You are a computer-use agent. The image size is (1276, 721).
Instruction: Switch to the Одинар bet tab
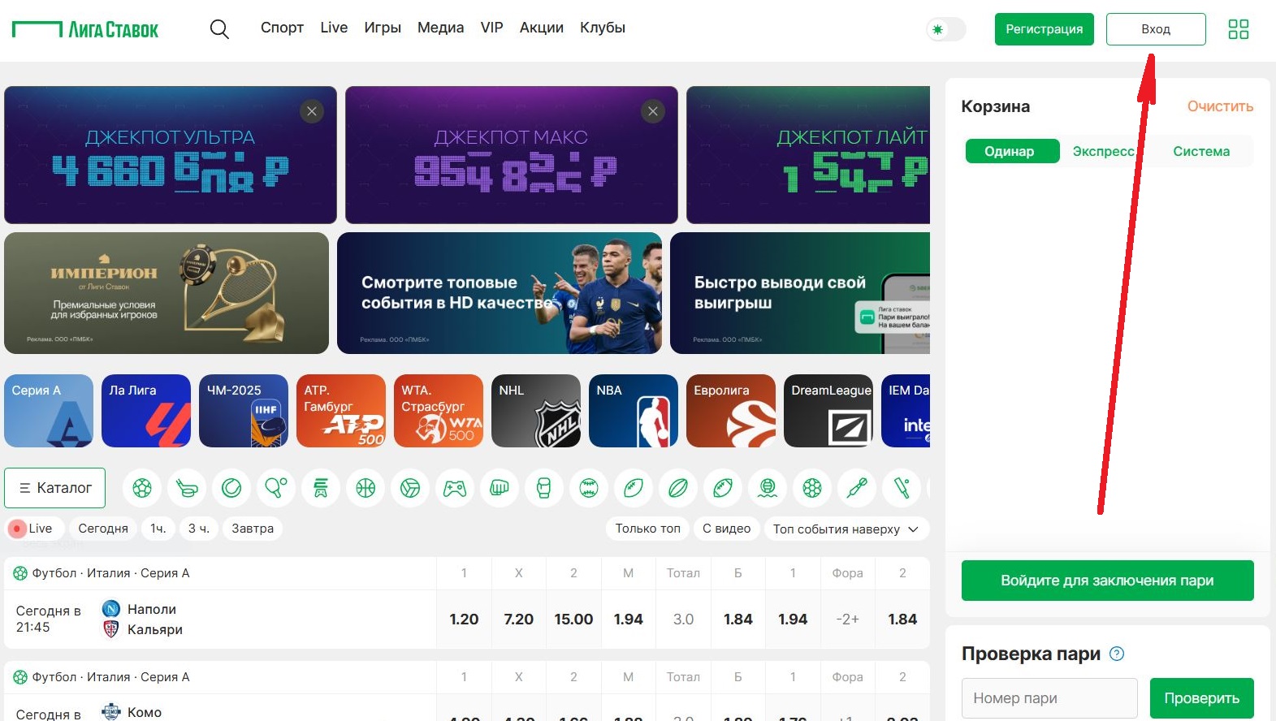[1012, 151]
